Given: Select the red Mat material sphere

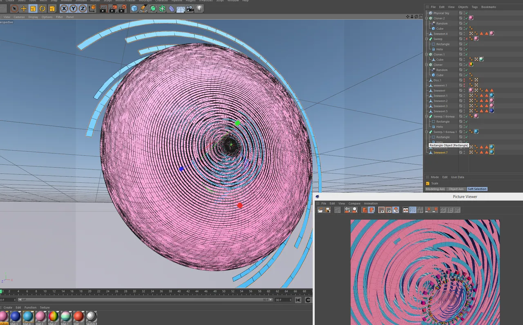Looking at the screenshot, I should (x=78, y=316).
